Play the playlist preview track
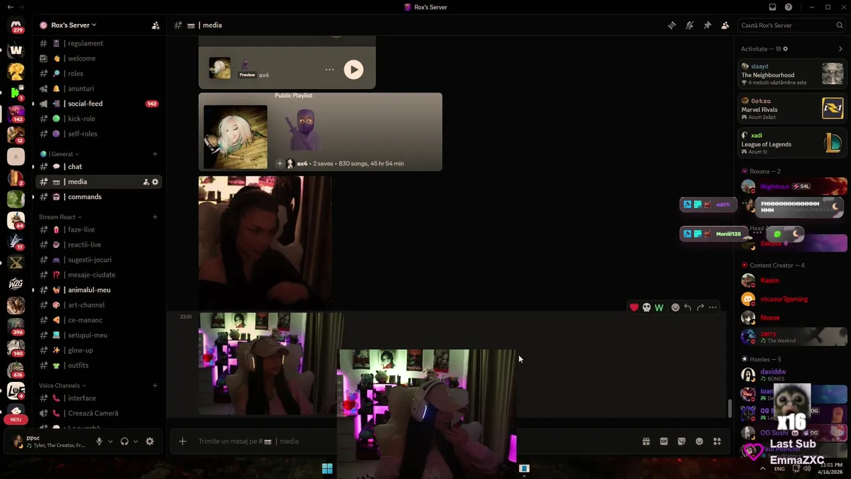This screenshot has width=851, height=479. [354, 70]
